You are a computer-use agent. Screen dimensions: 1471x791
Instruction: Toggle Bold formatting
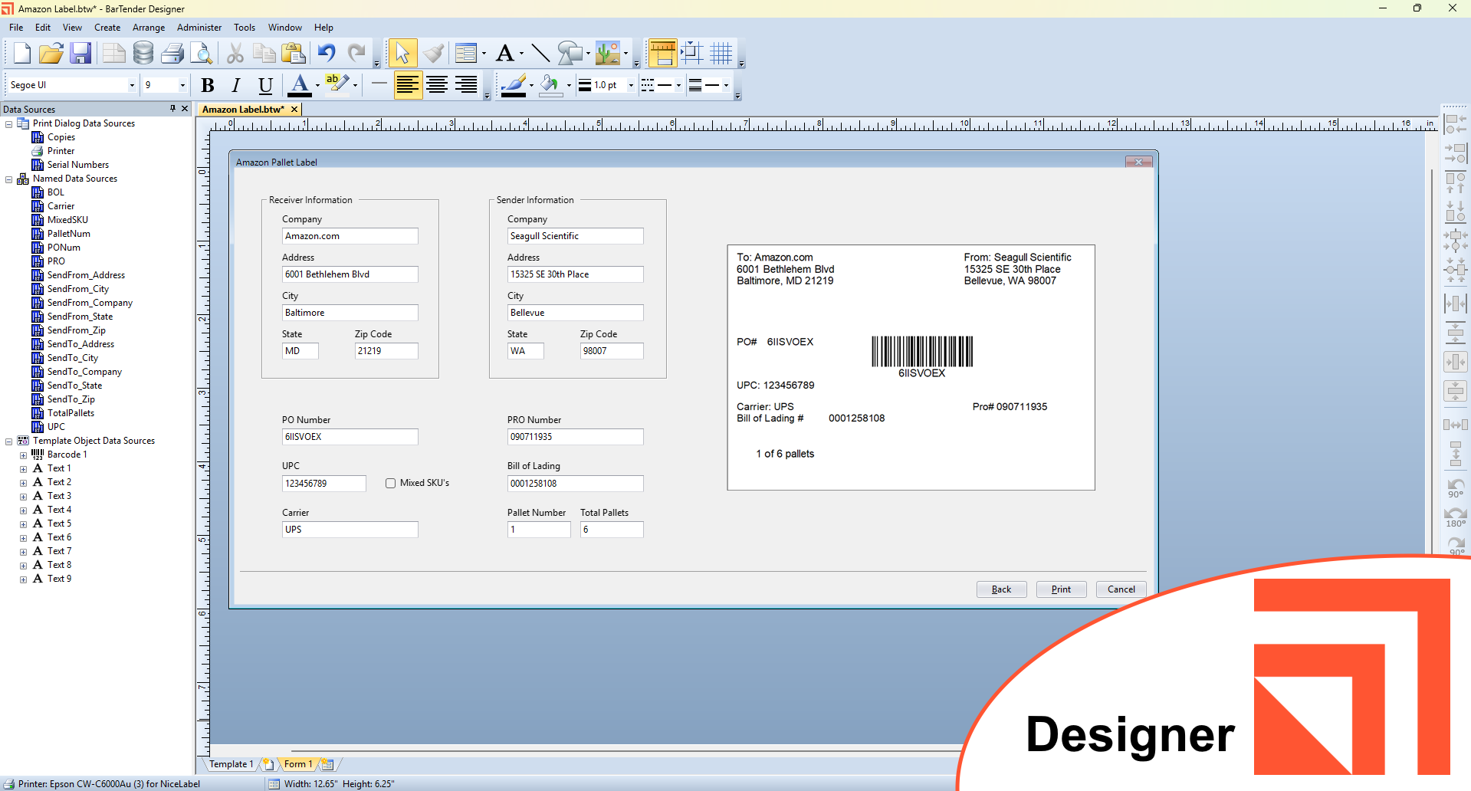tap(207, 85)
